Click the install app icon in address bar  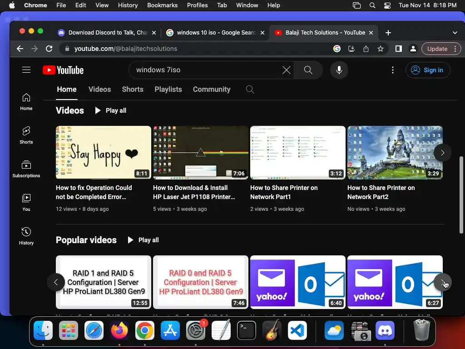[351, 49]
